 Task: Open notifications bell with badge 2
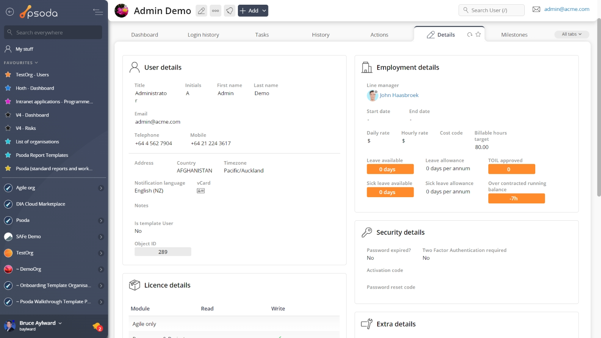tap(97, 326)
